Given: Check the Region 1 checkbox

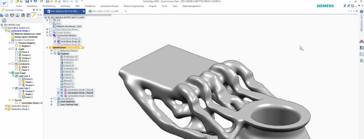Looking at the screenshot, I should [x=16, y=46].
